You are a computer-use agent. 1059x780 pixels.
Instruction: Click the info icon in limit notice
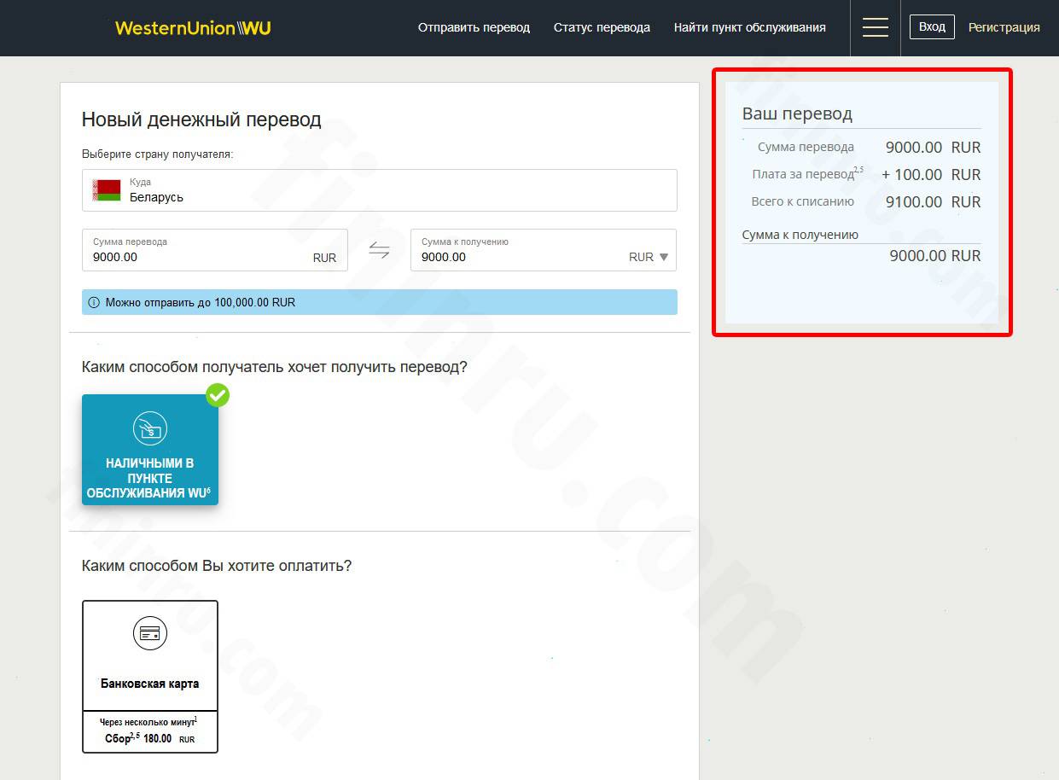94,302
